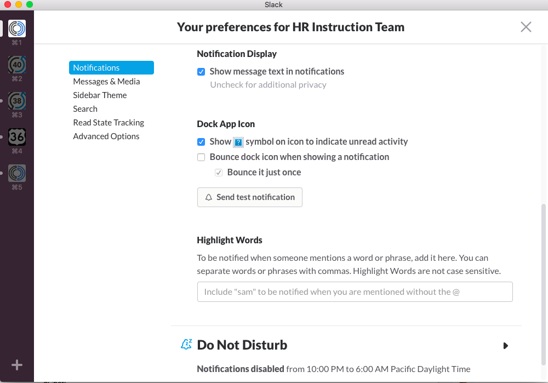The height and width of the screenshot is (383, 548).
Task: Click the Highlight Words heading
Action: point(229,240)
